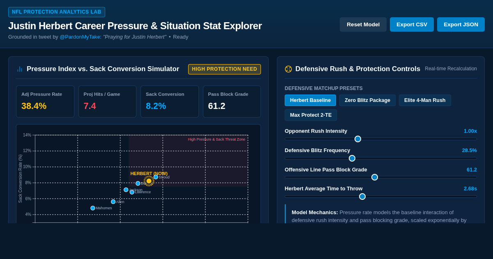Viewport: 493px width, 259px height.
Task: Click the 'High Pressure & Sack Threat Zone' label
Action: 217,139
